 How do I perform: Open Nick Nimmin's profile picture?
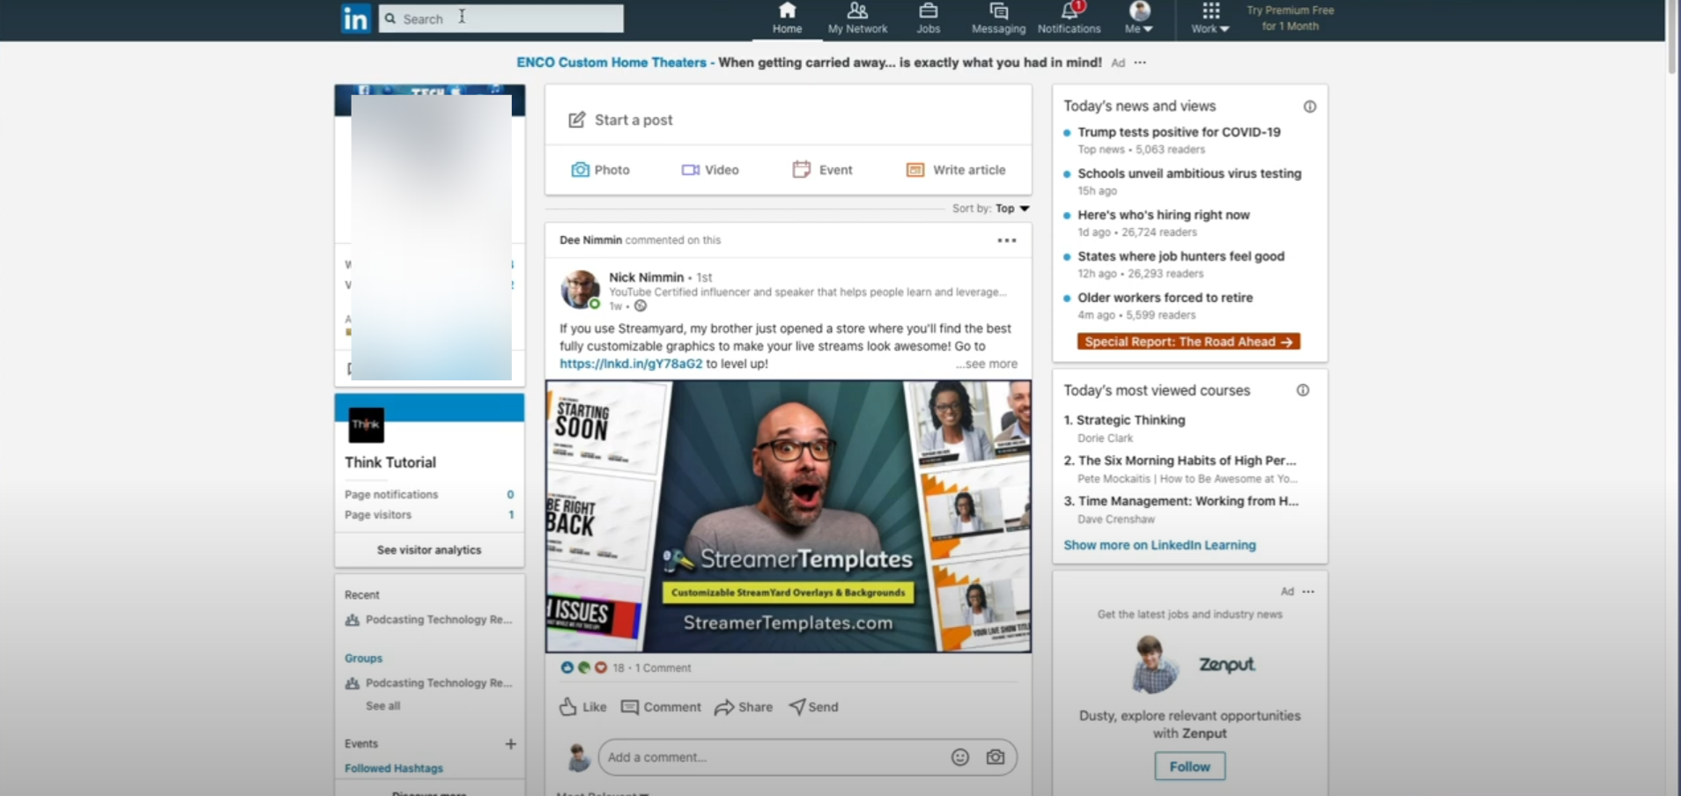pos(581,289)
